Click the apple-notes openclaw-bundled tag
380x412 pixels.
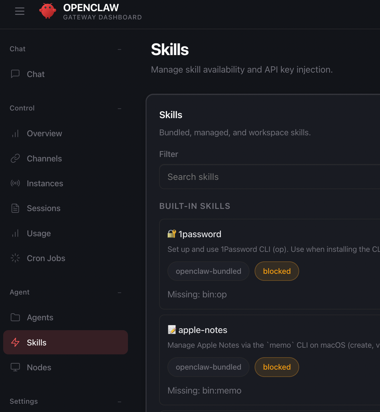click(208, 367)
